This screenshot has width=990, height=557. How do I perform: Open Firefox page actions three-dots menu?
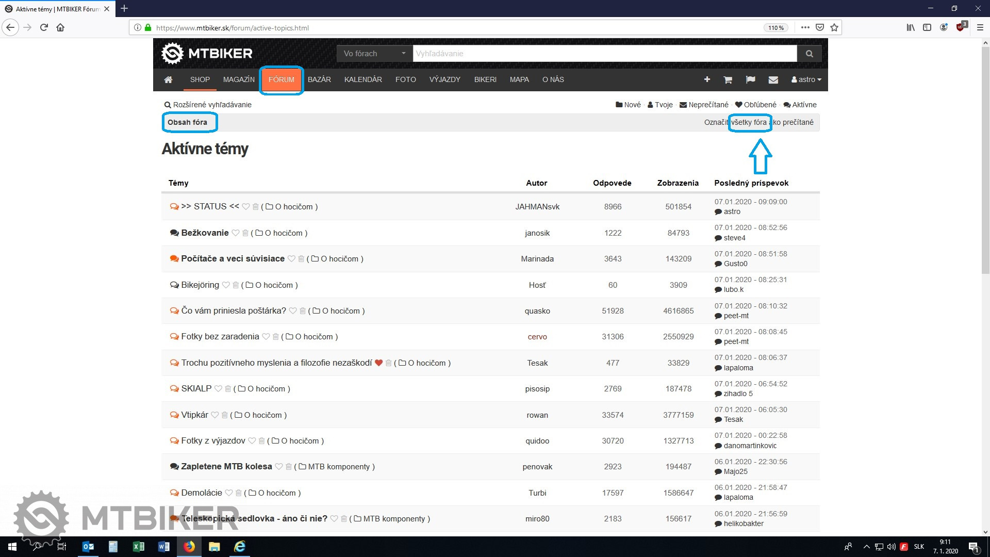point(805,28)
